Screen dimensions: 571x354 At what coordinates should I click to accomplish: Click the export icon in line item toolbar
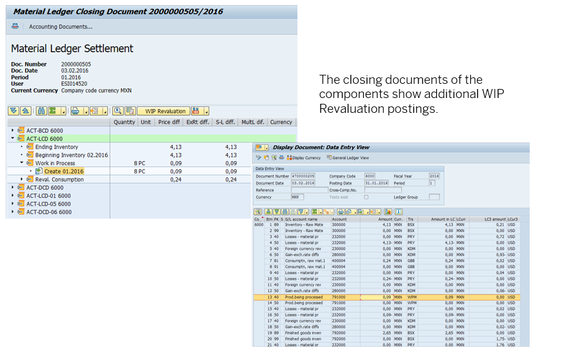click(361, 211)
